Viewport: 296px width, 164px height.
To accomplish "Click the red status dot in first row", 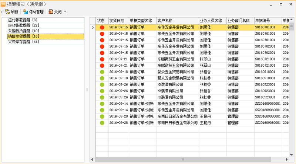I will (102, 27).
